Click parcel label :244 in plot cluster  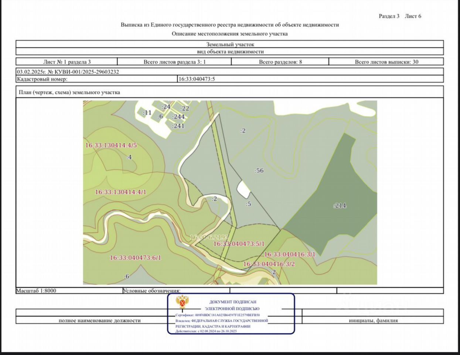[178, 117]
